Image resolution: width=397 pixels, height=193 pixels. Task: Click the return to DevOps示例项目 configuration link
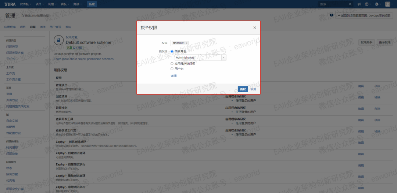pos(364,16)
